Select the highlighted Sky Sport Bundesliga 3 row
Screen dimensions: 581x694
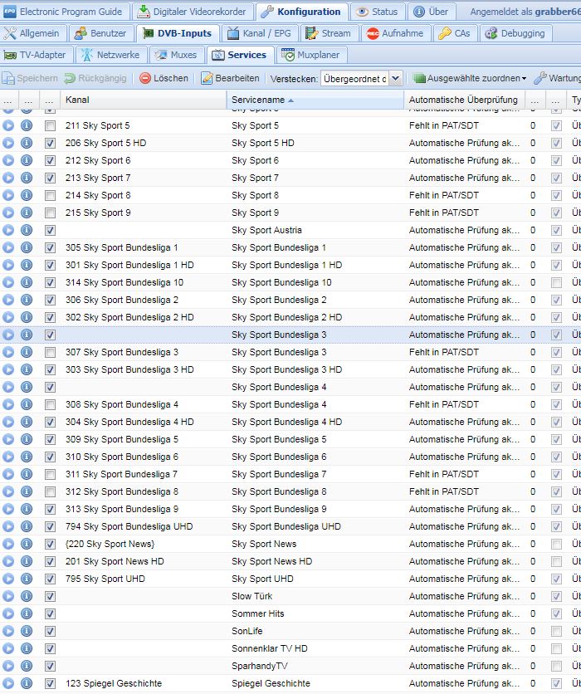coord(290,335)
